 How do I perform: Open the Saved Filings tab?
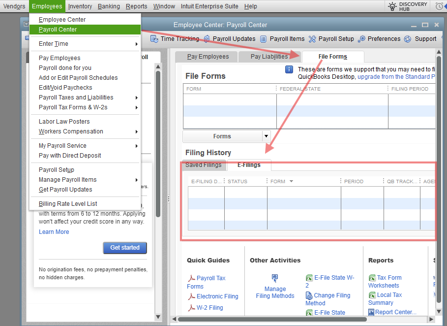click(203, 164)
